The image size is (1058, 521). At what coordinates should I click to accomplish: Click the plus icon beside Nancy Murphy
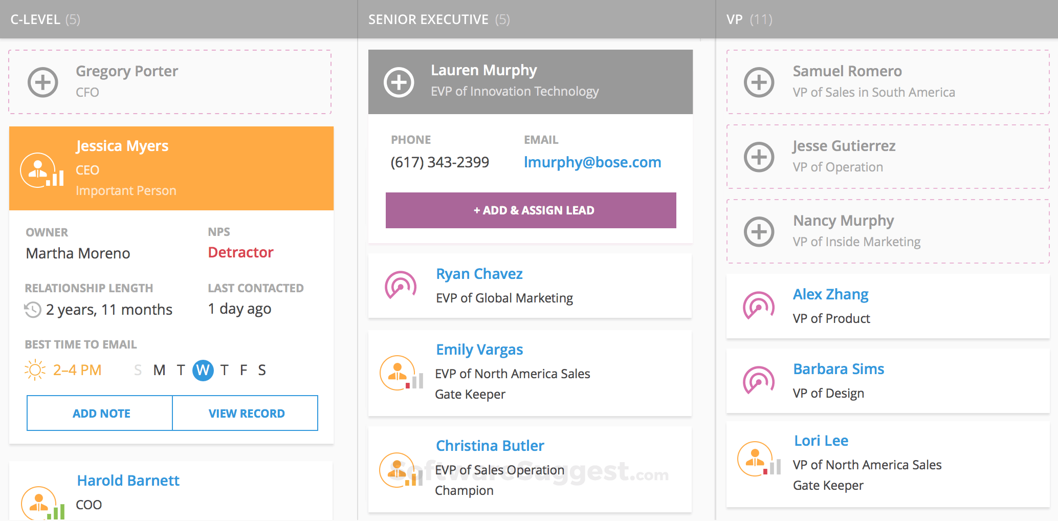coord(759,231)
